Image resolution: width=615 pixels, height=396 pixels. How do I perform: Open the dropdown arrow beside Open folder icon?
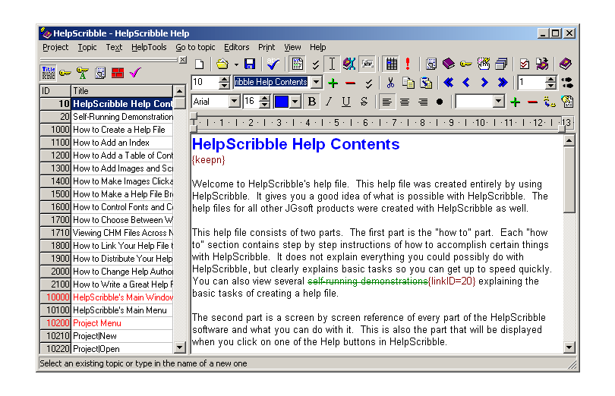(236, 64)
